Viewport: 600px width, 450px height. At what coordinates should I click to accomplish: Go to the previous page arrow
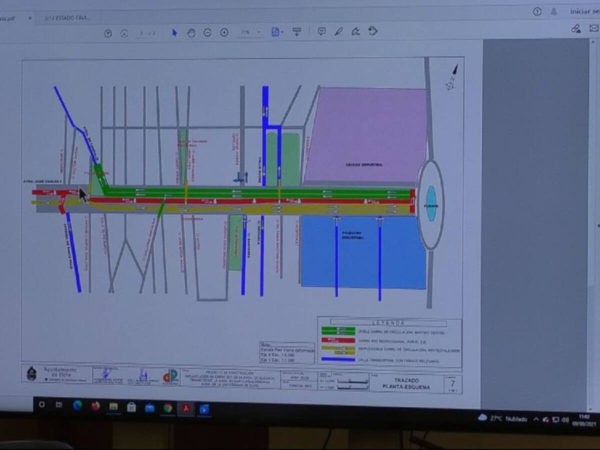(x=108, y=33)
